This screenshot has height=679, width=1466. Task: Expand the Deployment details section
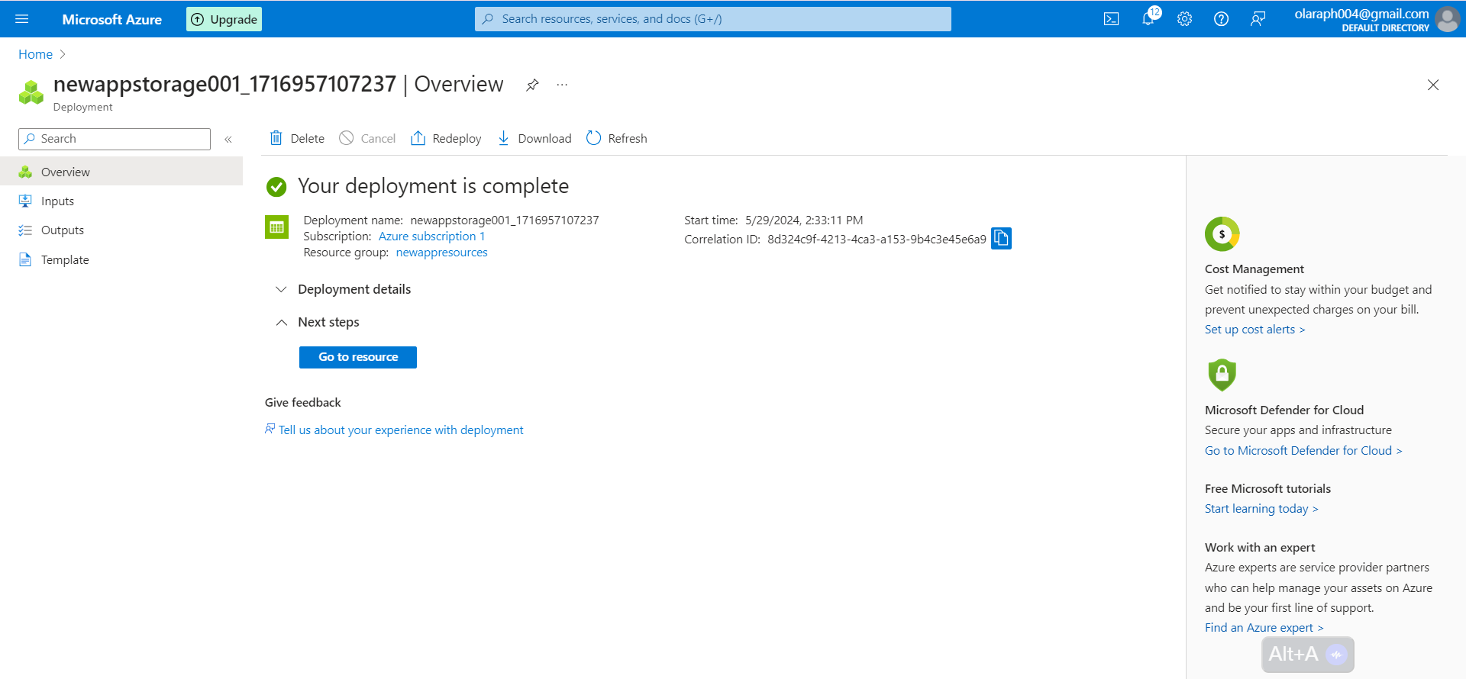click(x=343, y=289)
